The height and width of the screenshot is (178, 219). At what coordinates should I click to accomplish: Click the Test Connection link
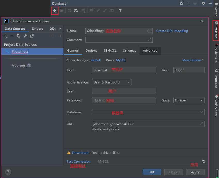point(78,162)
